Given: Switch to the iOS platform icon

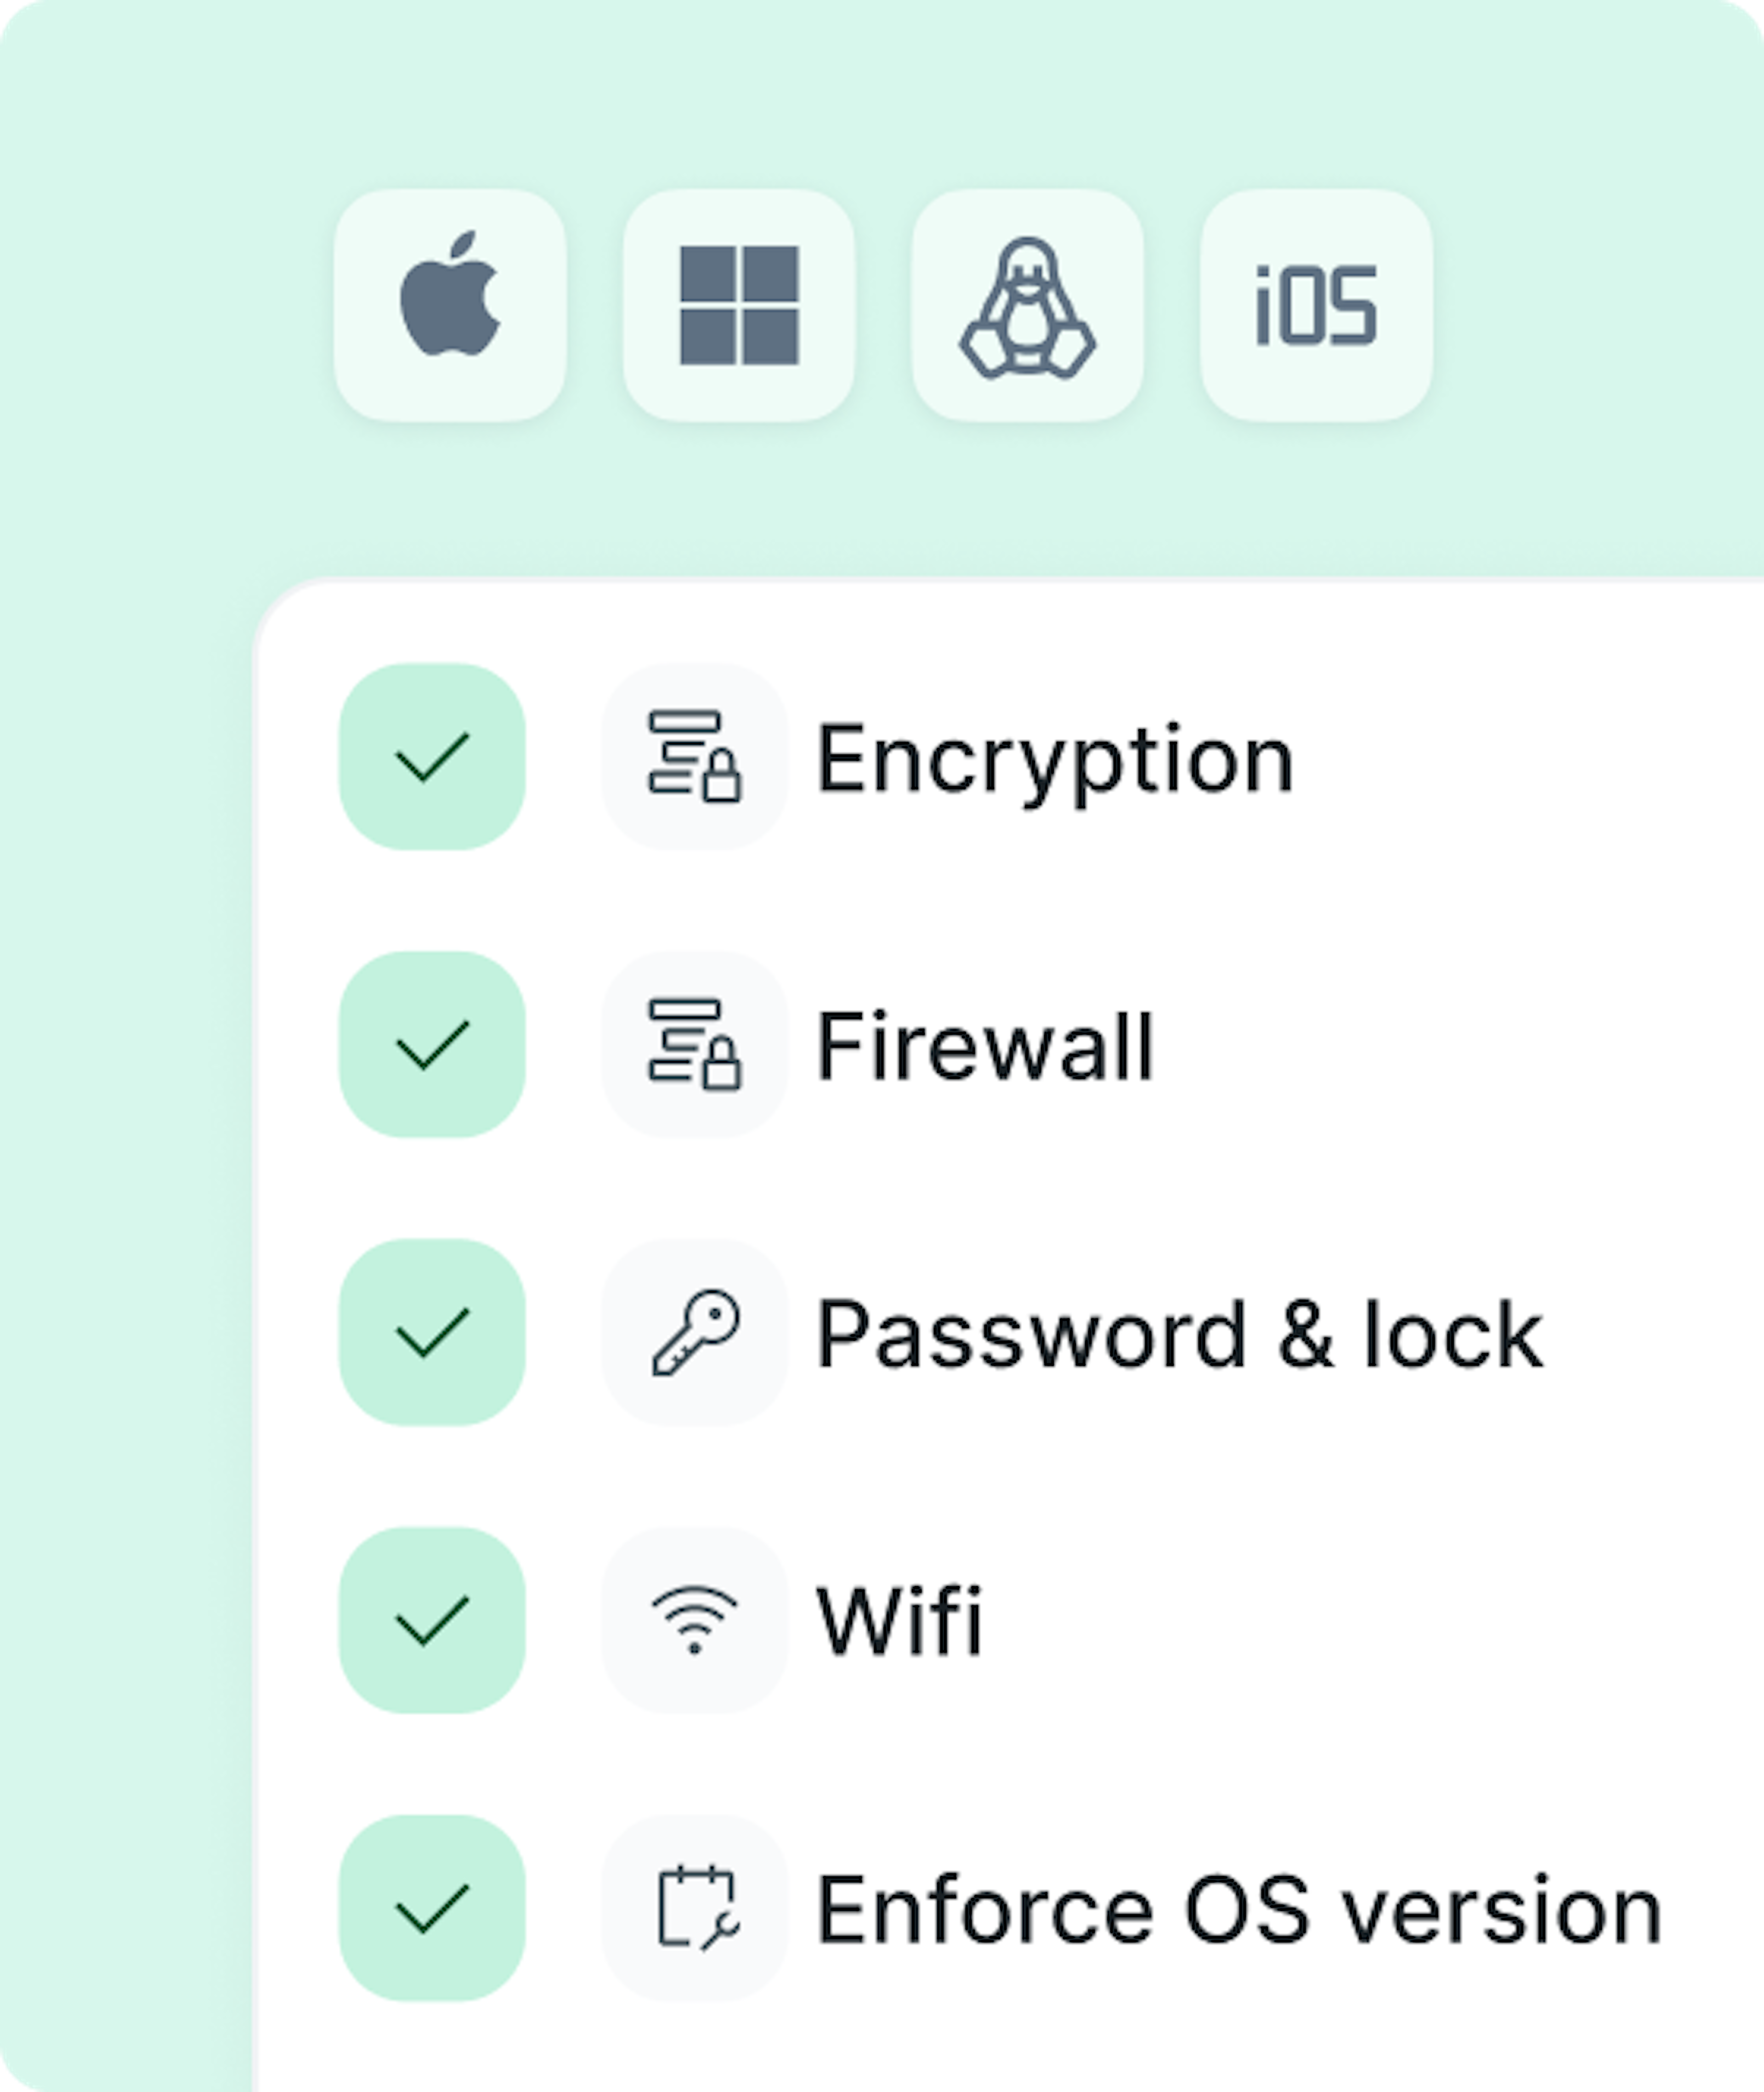Looking at the screenshot, I should click(x=1316, y=305).
